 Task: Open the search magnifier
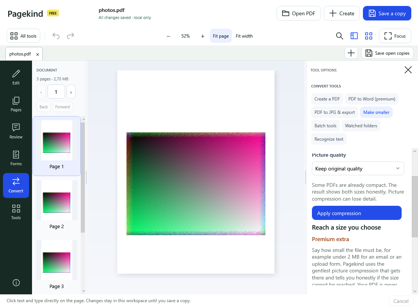pyautogui.click(x=339, y=36)
